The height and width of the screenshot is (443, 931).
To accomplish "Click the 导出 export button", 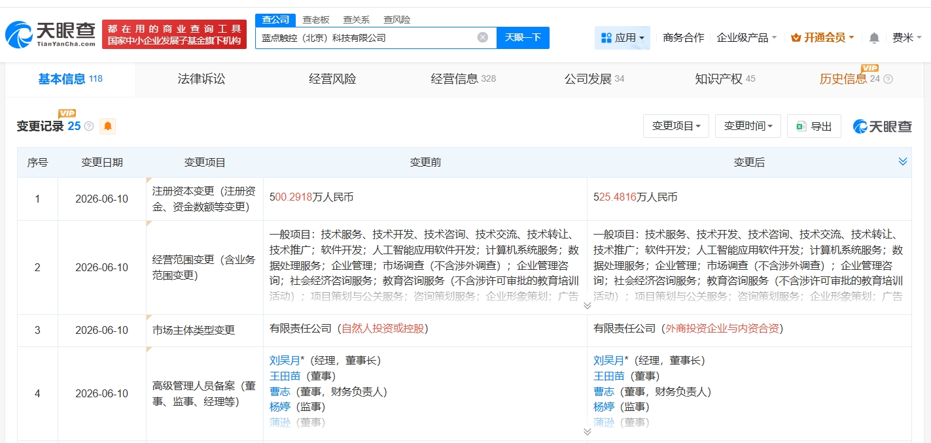I will click(815, 126).
